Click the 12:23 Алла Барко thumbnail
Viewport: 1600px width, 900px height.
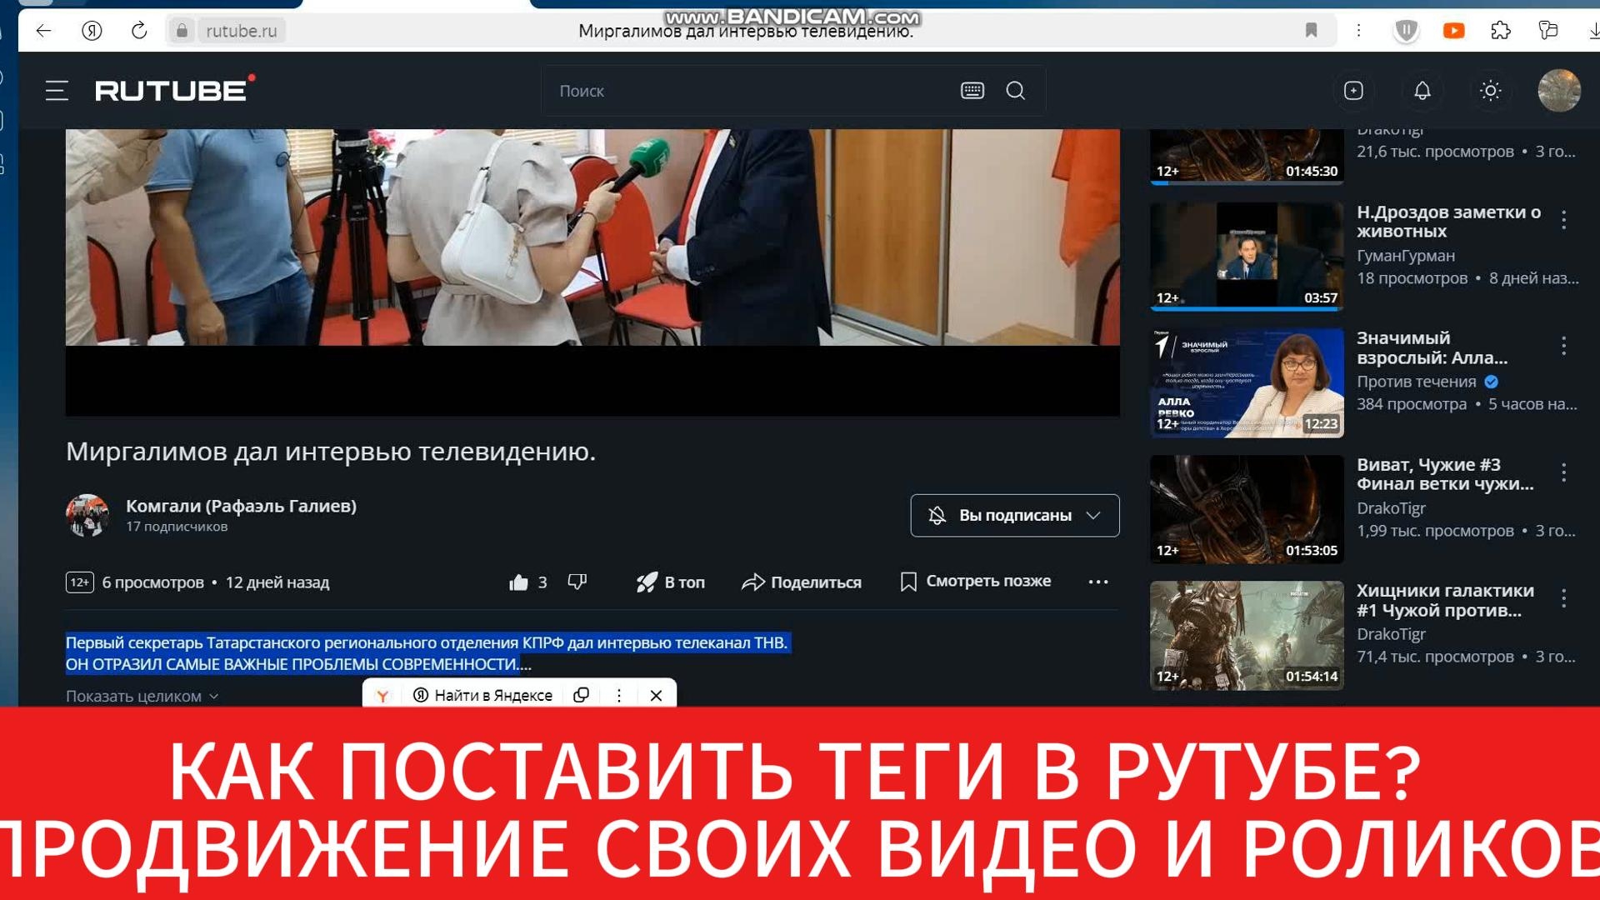1247,382
